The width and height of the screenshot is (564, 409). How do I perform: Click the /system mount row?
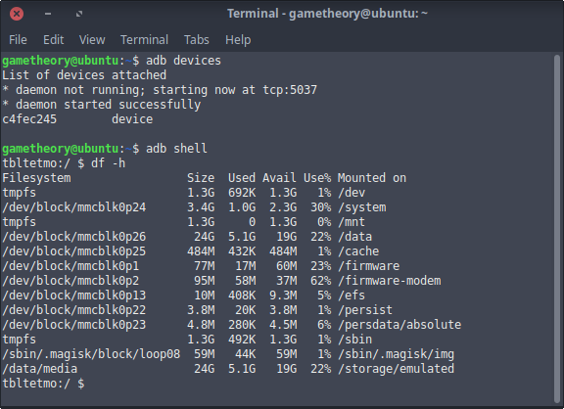click(194, 207)
